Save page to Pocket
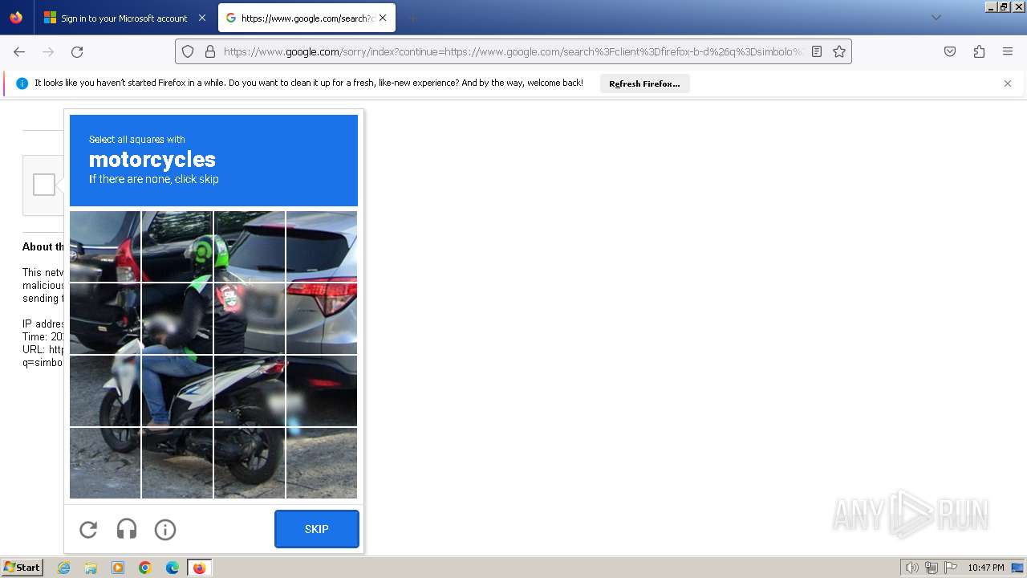 click(x=950, y=51)
